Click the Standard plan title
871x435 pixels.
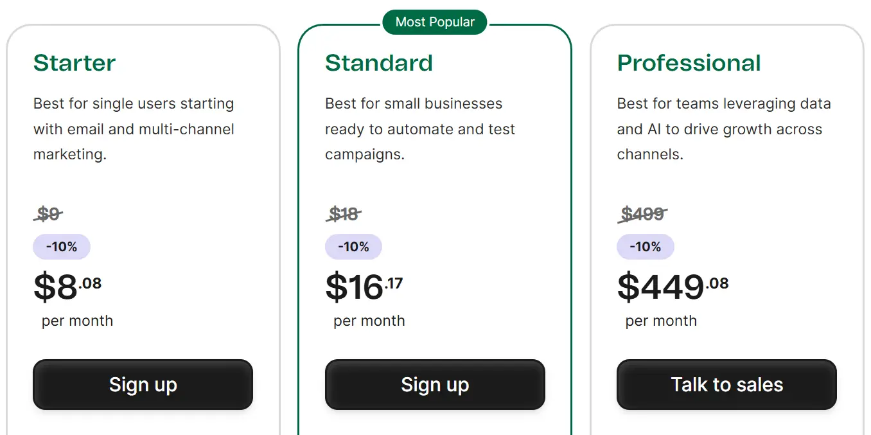point(379,63)
